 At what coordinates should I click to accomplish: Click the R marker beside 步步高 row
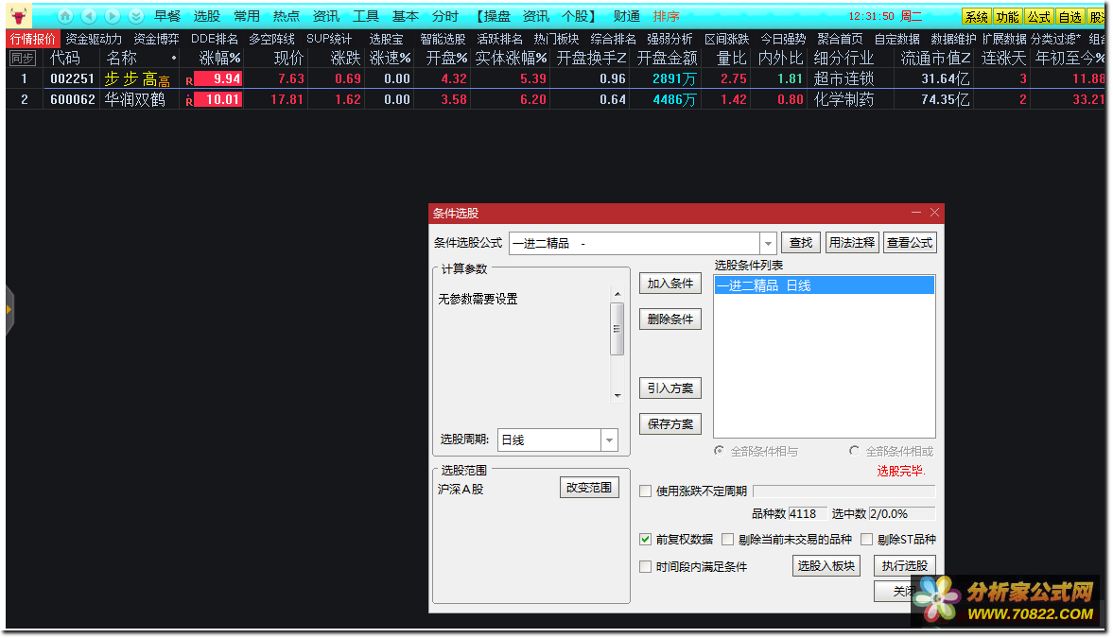click(x=189, y=81)
